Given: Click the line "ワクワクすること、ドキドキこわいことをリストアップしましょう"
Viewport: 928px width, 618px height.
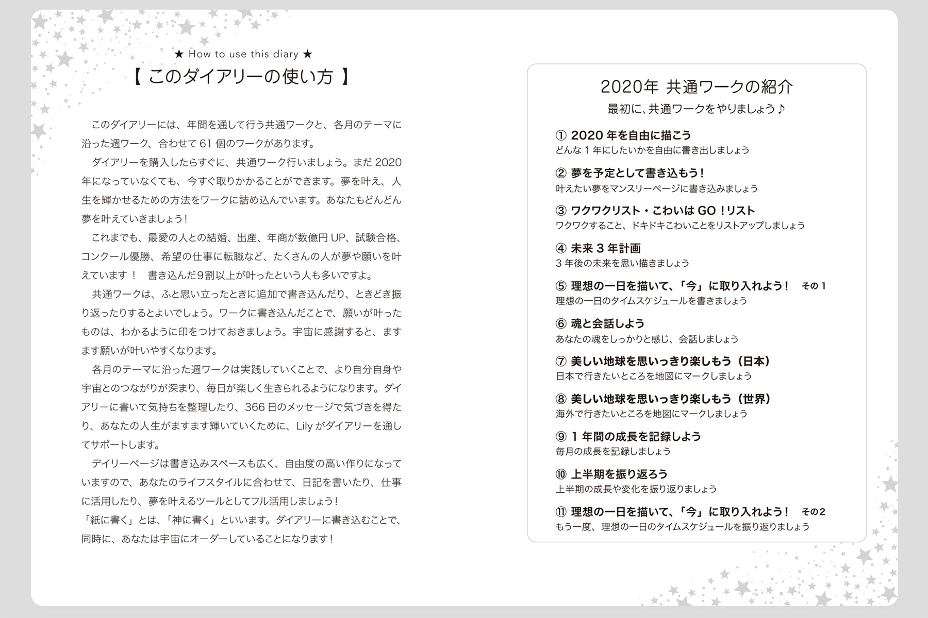Looking at the screenshot, I should coord(680,226).
